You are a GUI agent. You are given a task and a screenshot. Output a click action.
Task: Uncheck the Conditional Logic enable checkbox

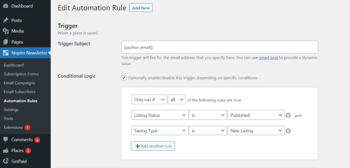click(x=124, y=78)
